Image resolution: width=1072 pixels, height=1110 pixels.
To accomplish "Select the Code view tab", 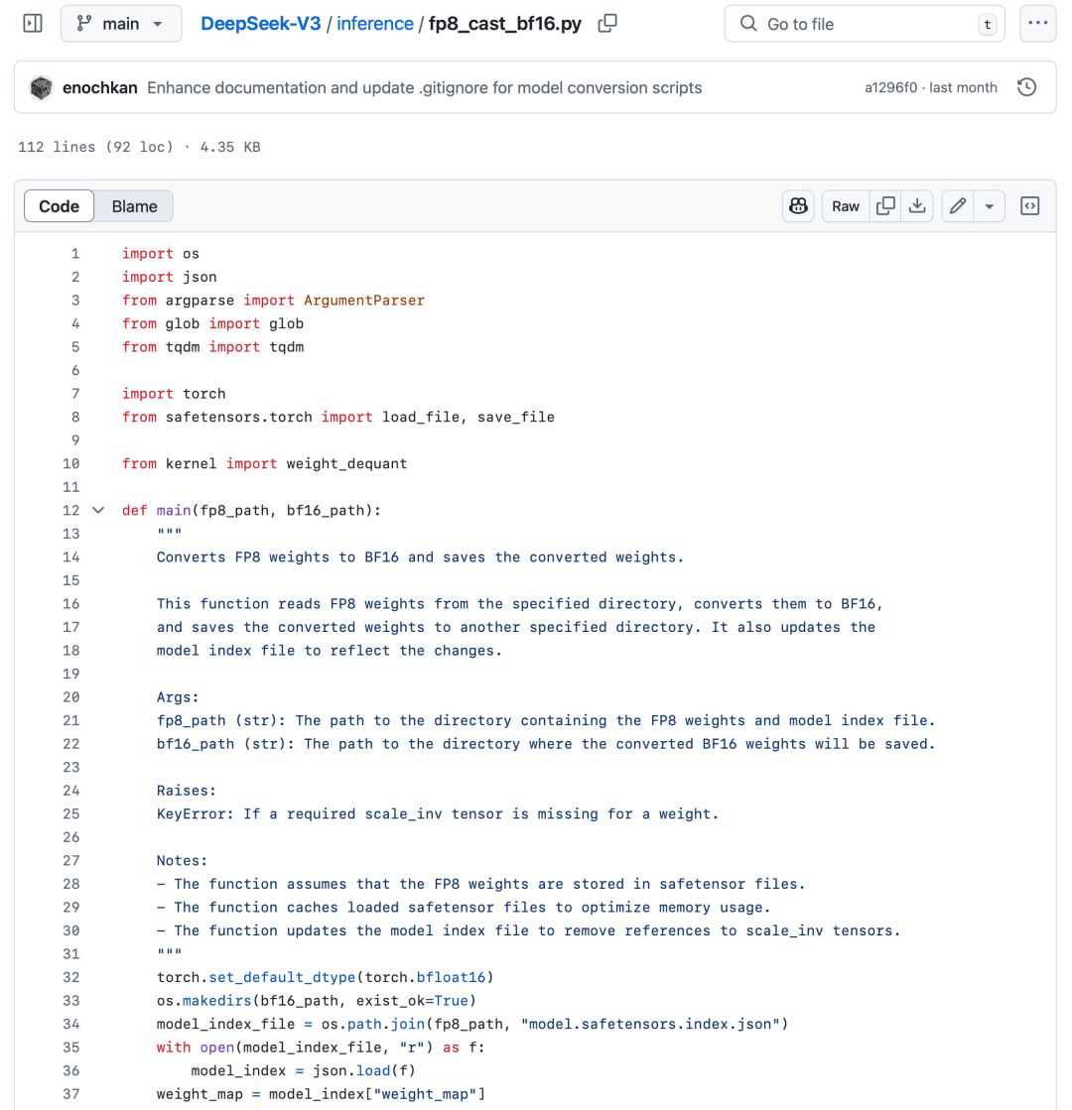I will [x=59, y=206].
